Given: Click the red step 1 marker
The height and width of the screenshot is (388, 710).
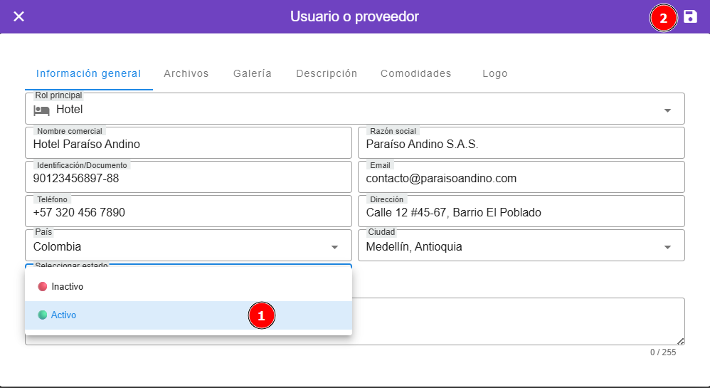Looking at the screenshot, I should pos(261,315).
